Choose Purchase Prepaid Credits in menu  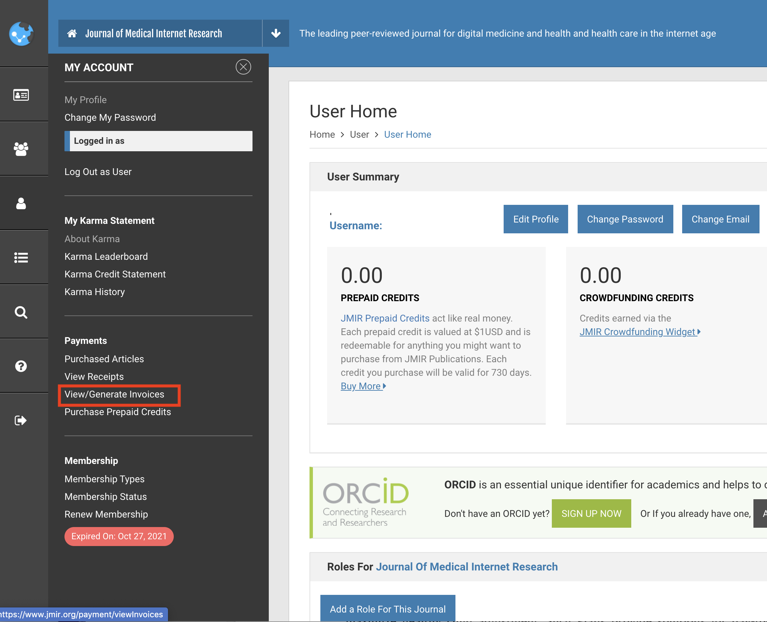pyautogui.click(x=118, y=412)
